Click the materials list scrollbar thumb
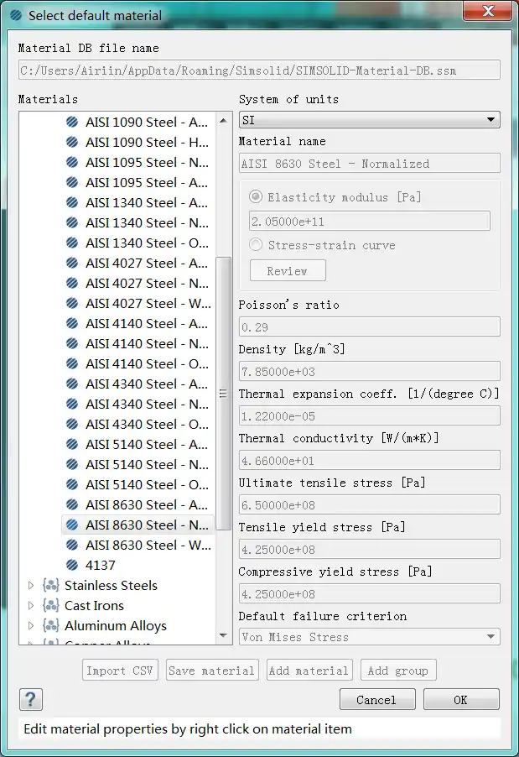 point(223,393)
